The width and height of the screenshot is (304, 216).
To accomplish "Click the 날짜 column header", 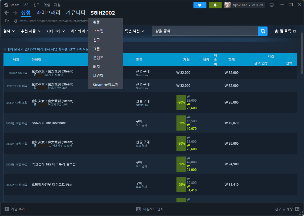I will coord(16,60).
